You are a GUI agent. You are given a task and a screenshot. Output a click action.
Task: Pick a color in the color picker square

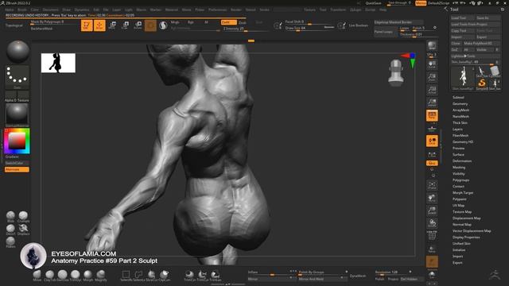pyautogui.click(x=17, y=141)
